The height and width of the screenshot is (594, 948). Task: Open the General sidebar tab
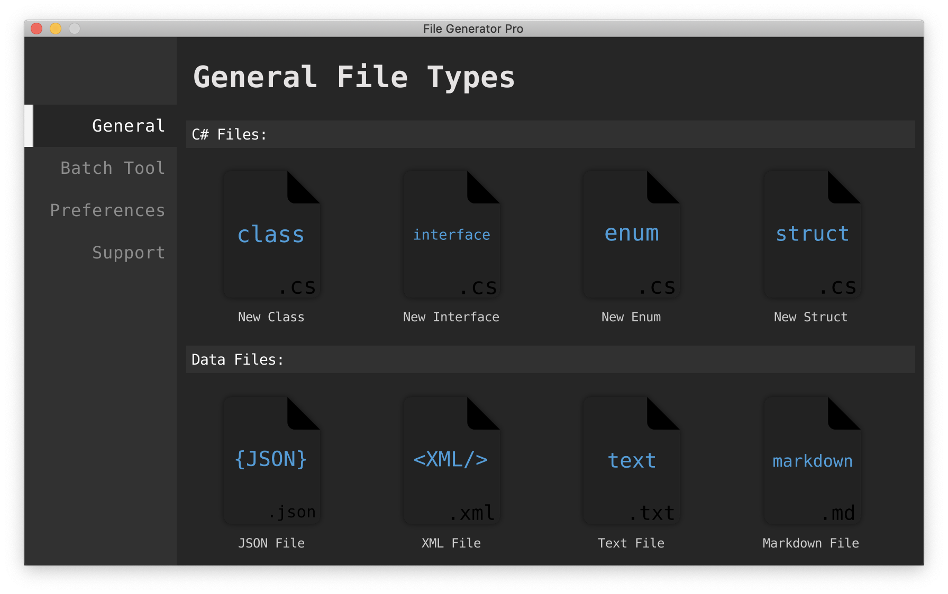101,126
